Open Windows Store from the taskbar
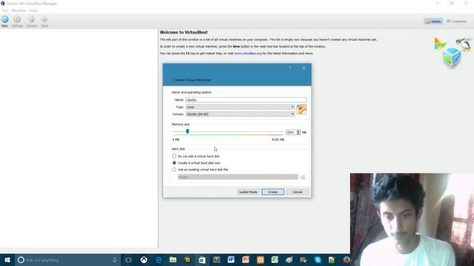This screenshot has width=474, height=266. click(x=202, y=260)
